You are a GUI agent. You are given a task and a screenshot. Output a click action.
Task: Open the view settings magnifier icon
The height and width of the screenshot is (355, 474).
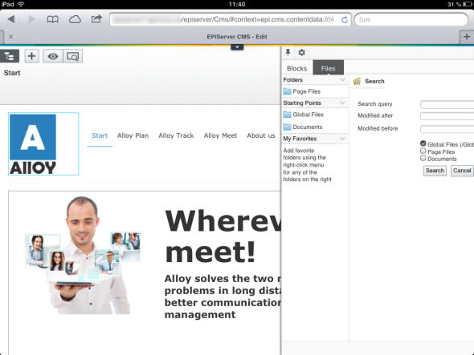point(73,56)
